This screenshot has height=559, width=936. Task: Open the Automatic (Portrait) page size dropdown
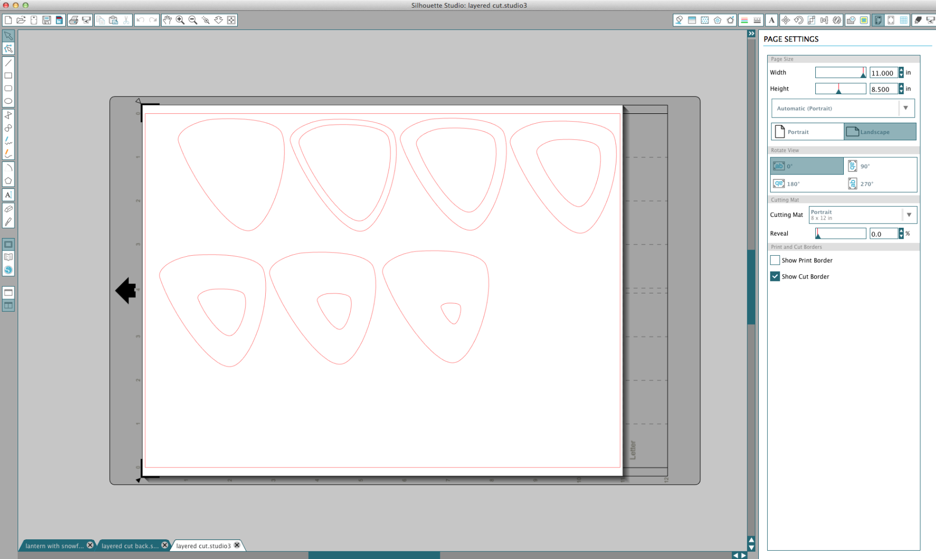point(843,108)
